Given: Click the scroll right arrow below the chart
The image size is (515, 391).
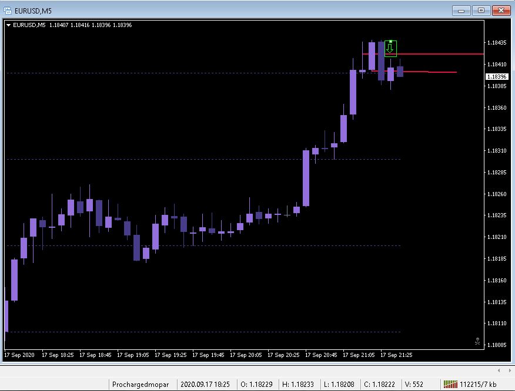Looking at the screenshot, I should pos(510,370).
